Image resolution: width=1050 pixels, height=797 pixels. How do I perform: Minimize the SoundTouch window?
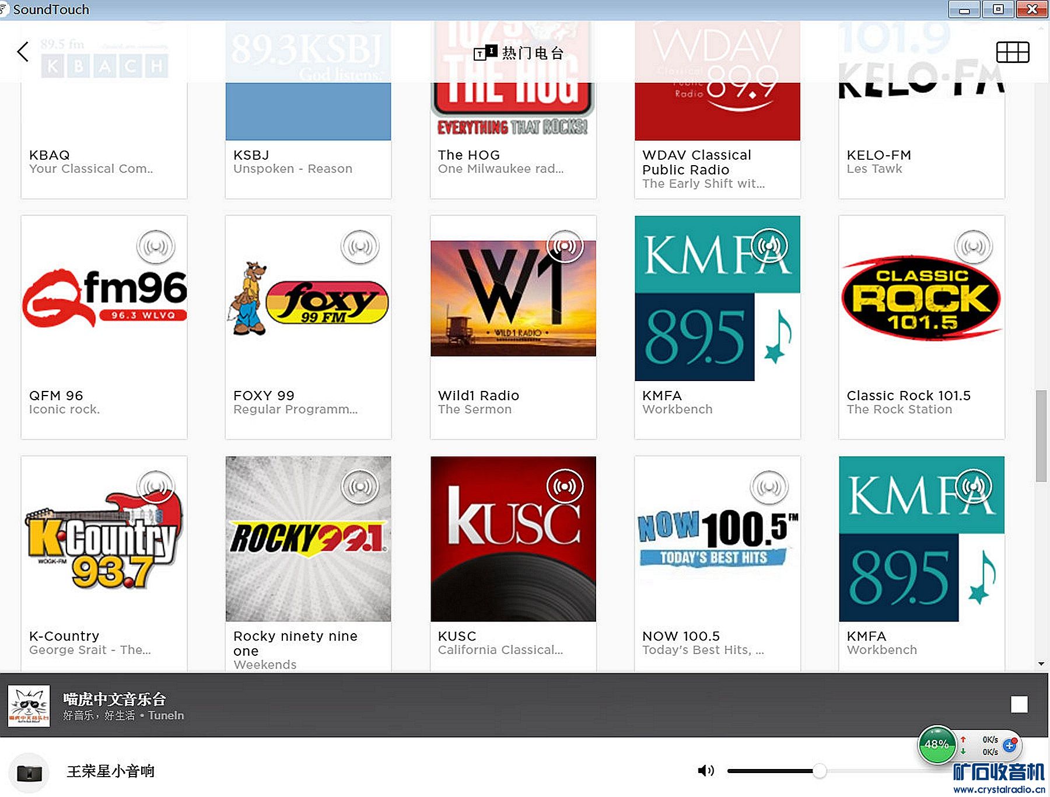point(964,10)
